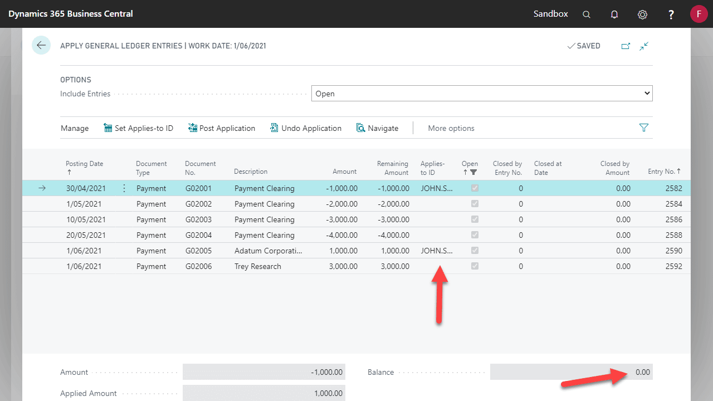This screenshot has height=401, width=713.
Task: Click the Document Type column header
Action: point(152,168)
